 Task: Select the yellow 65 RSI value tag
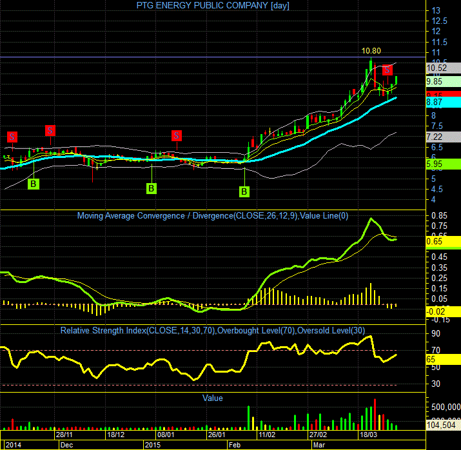pos(444,359)
